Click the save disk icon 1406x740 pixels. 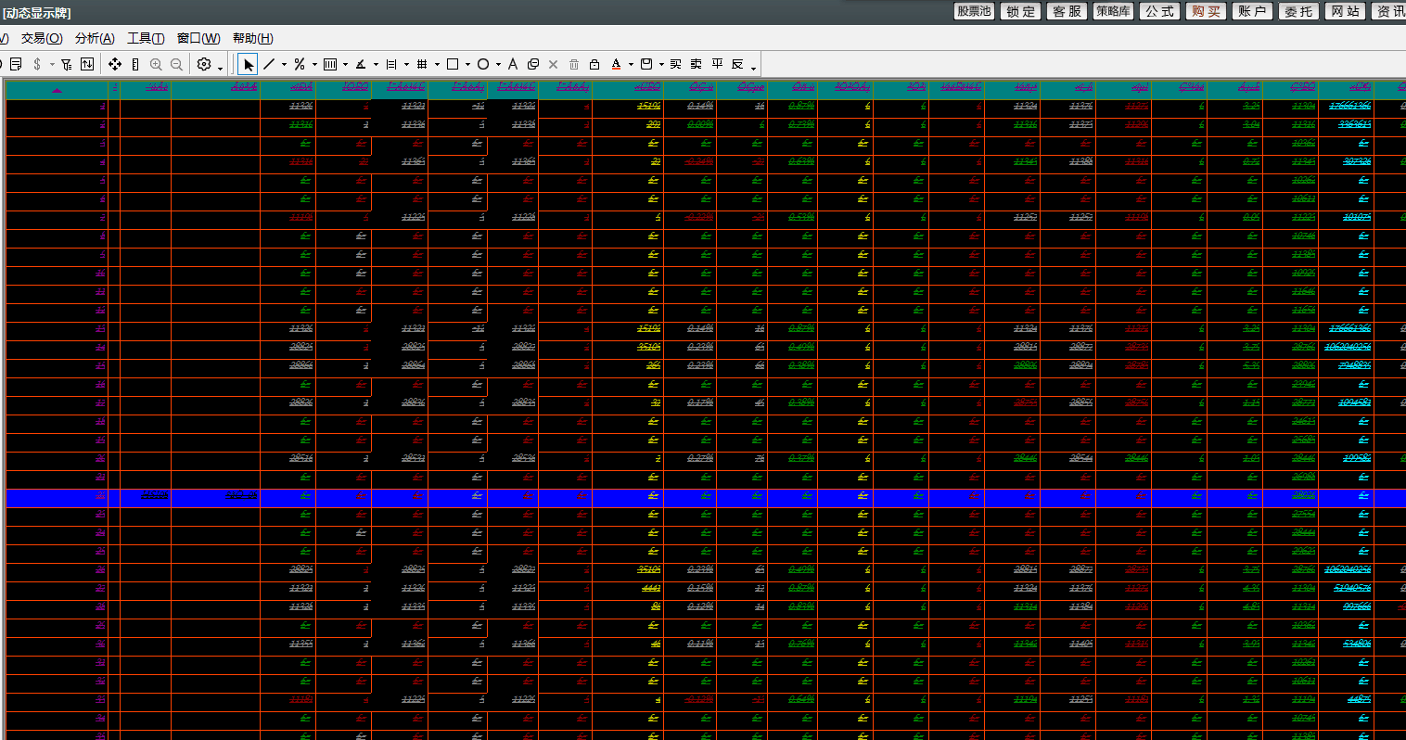tap(646, 64)
